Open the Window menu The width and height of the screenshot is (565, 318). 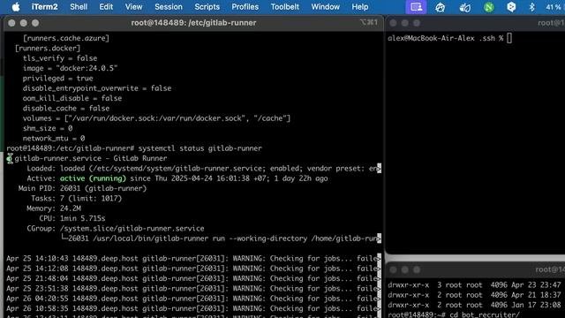click(x=326, y=7)
